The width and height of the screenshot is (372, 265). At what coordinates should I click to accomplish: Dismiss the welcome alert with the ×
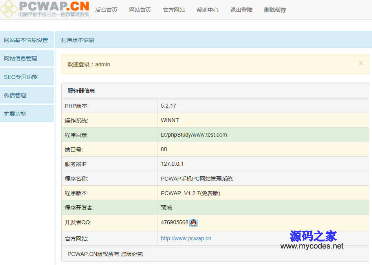pyautogui.click(x=361, y=63)
